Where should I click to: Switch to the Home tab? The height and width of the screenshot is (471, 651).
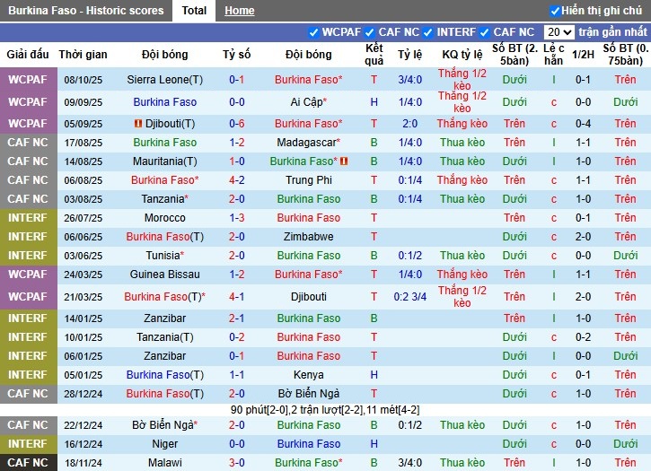tap(239, 11)
